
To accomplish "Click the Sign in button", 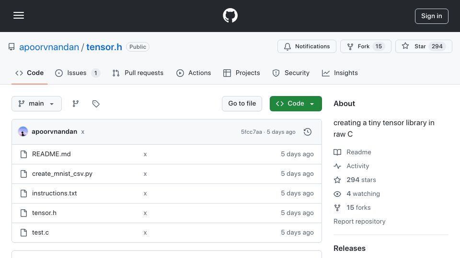I will coord(431,16).
